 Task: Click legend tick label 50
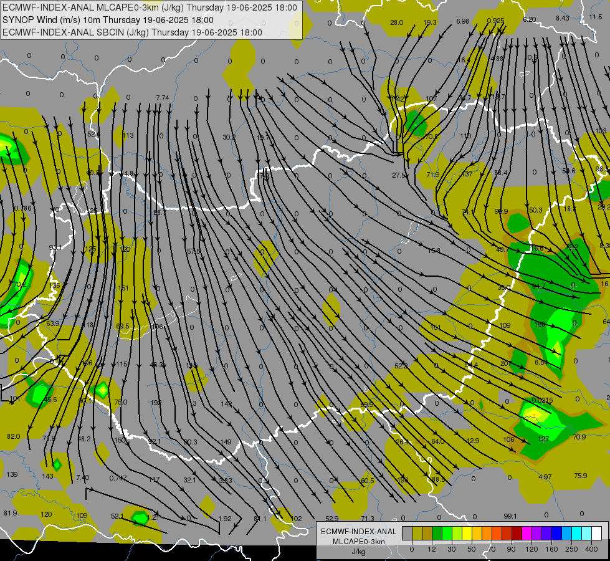[472, 549]
